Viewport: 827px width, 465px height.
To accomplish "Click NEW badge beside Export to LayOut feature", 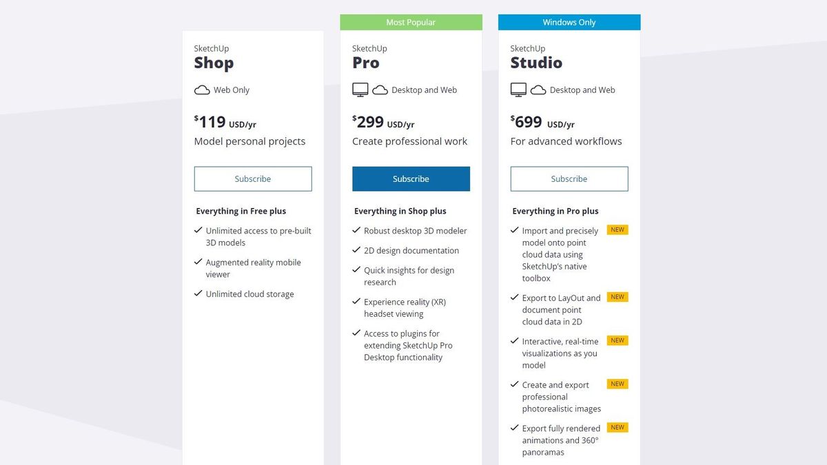I will tap(617, 297).
